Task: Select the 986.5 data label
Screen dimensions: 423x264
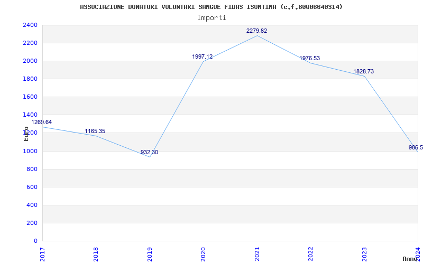Action: [416, 147]
